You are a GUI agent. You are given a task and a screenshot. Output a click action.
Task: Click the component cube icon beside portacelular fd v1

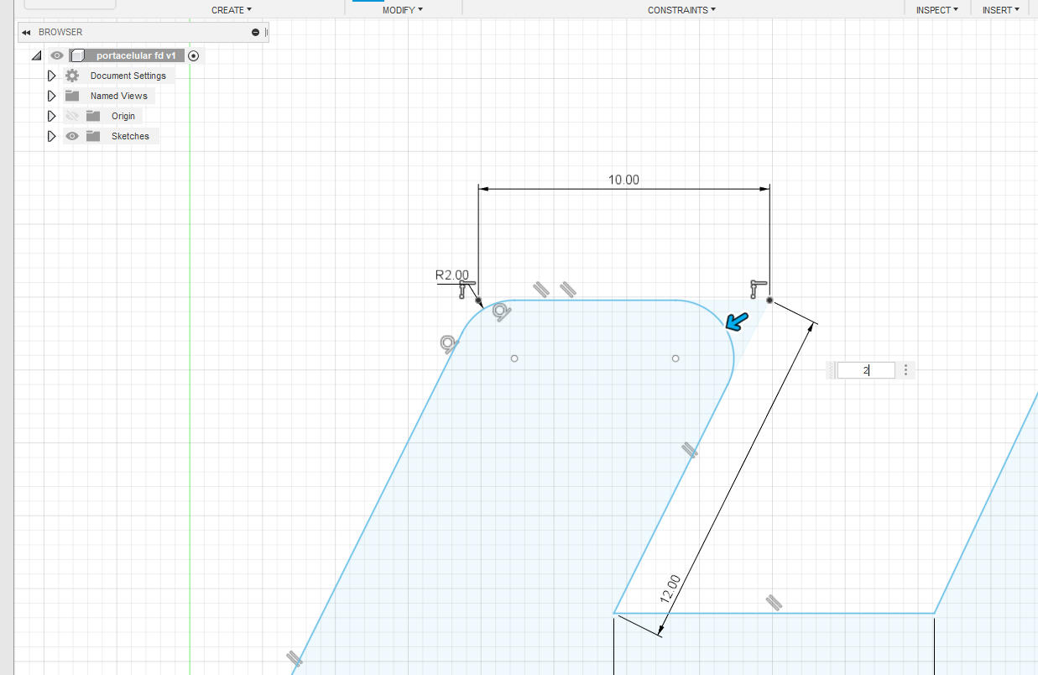(x=78, y=55)
